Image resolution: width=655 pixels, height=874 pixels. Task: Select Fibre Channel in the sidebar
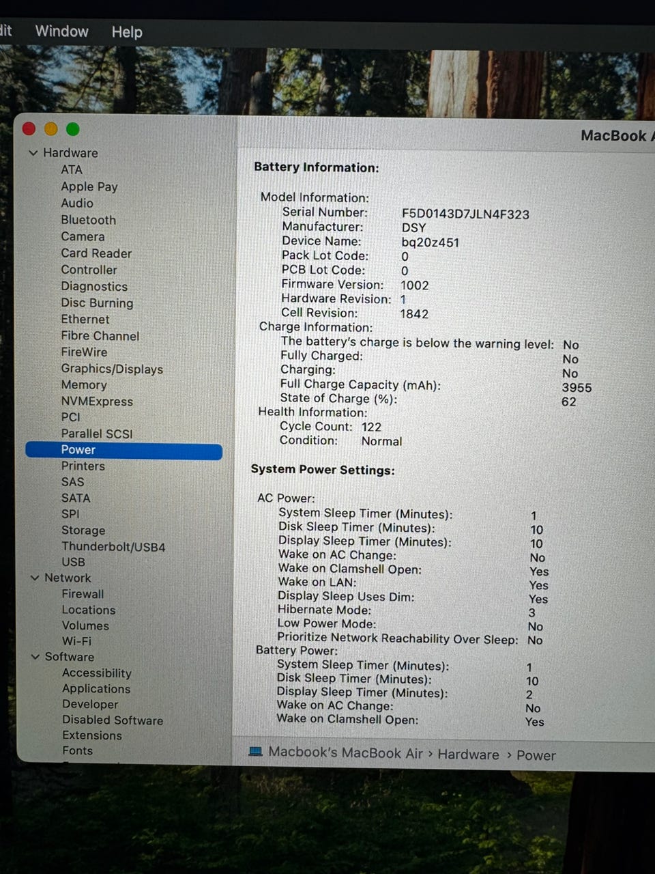[100, 336]
